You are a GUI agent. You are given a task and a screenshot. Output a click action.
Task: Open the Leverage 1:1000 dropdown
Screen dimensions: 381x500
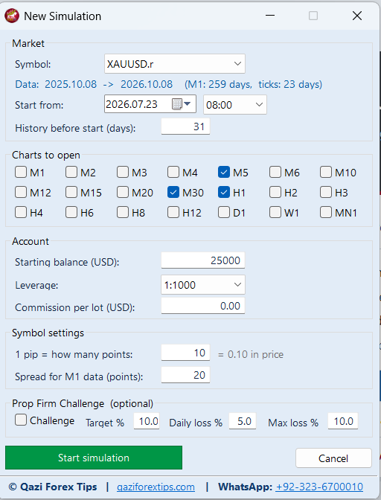pos(203,285)
